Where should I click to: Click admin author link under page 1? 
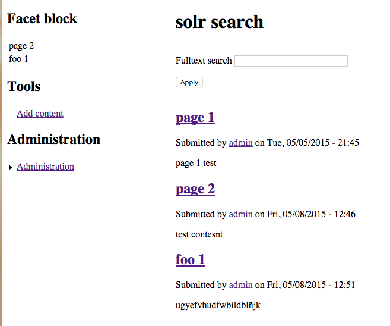[240, 143]
